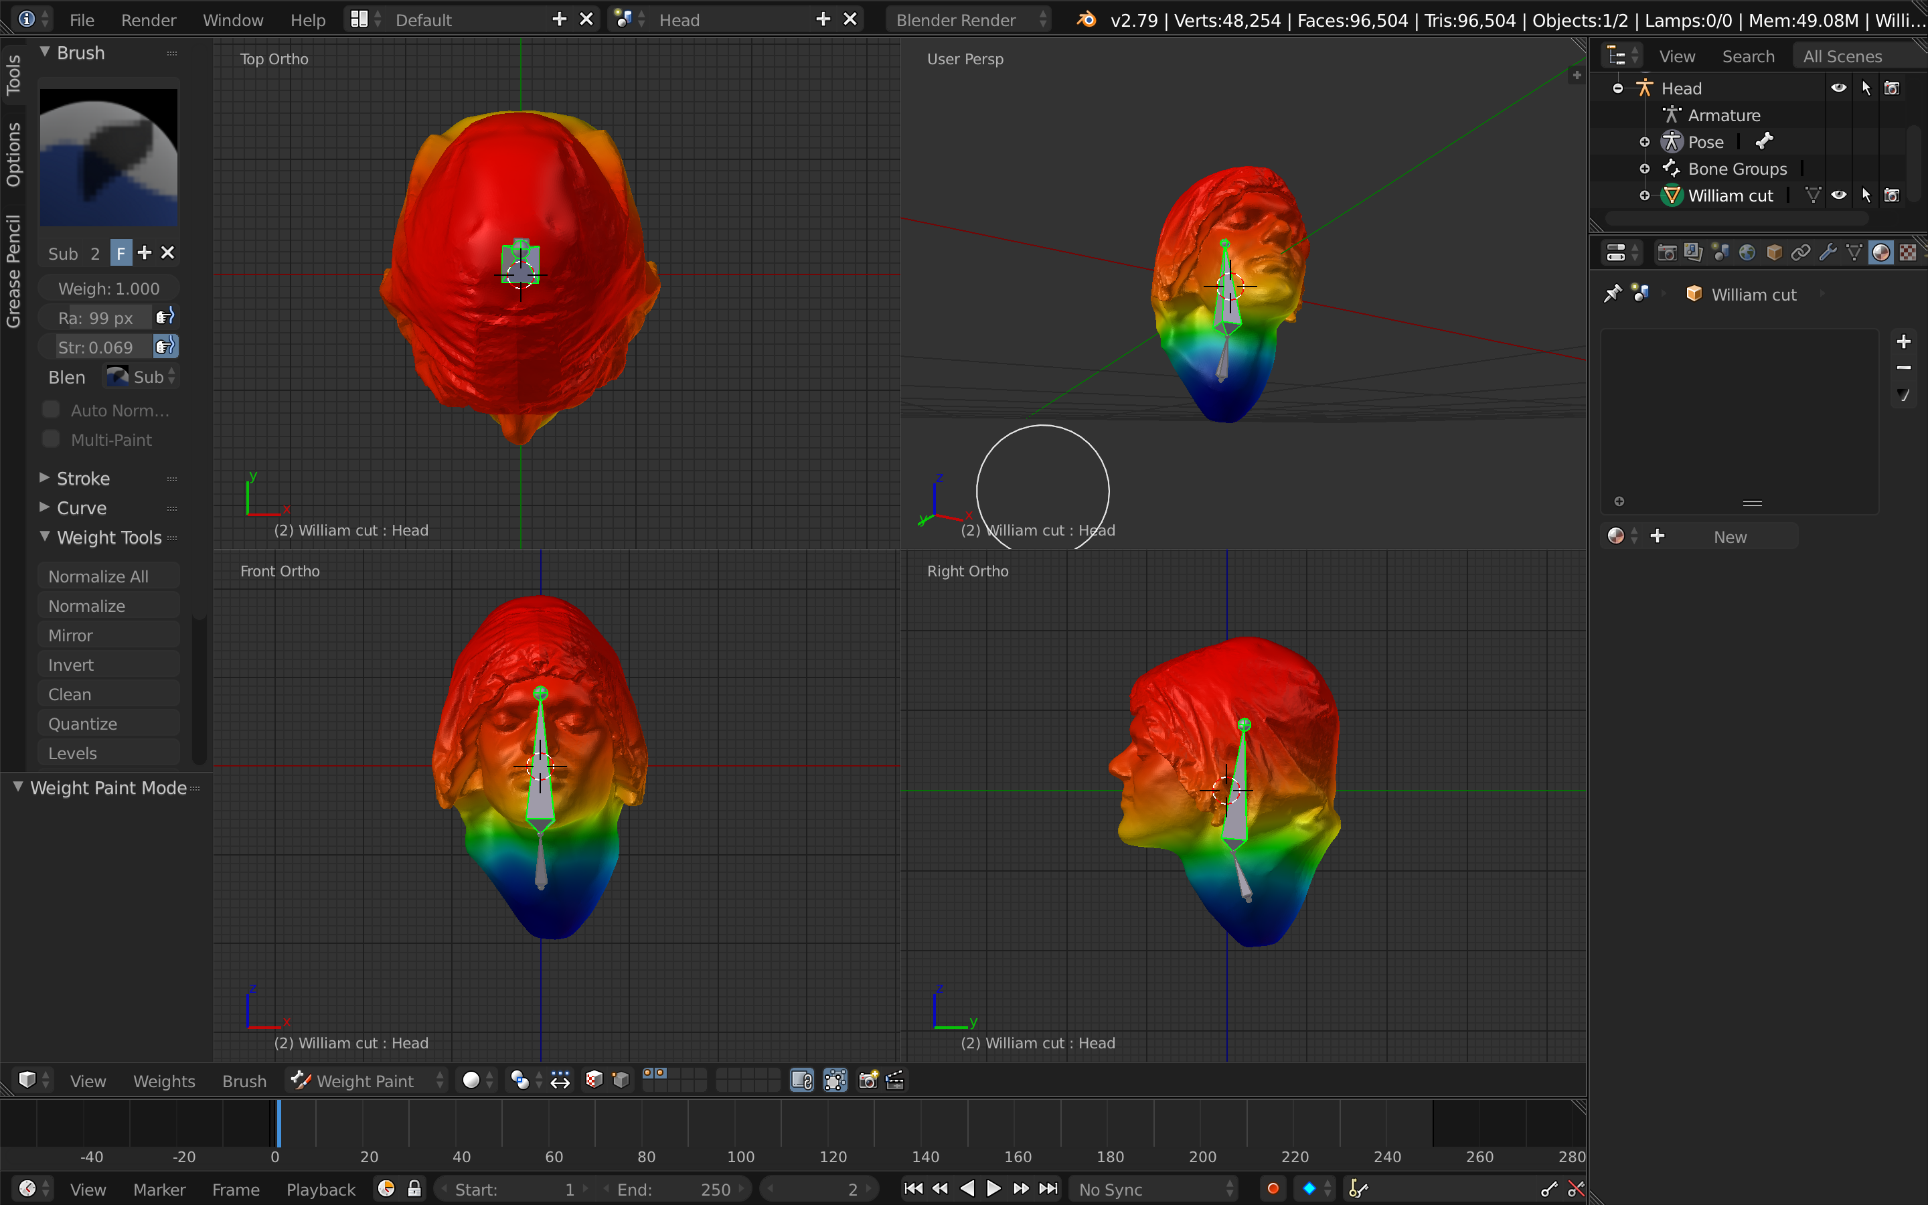This screenshot has width=1928, height=1205.
Task: Collapse the Head tree item
Action: point(1618,88)
